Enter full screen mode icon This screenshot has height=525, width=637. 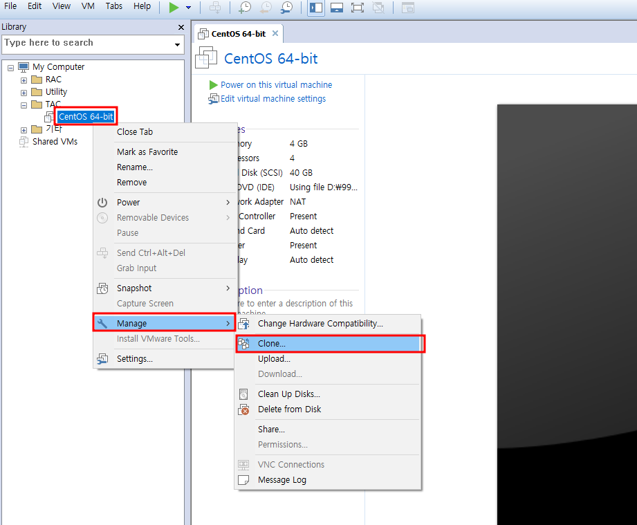[x=358, y=8]
